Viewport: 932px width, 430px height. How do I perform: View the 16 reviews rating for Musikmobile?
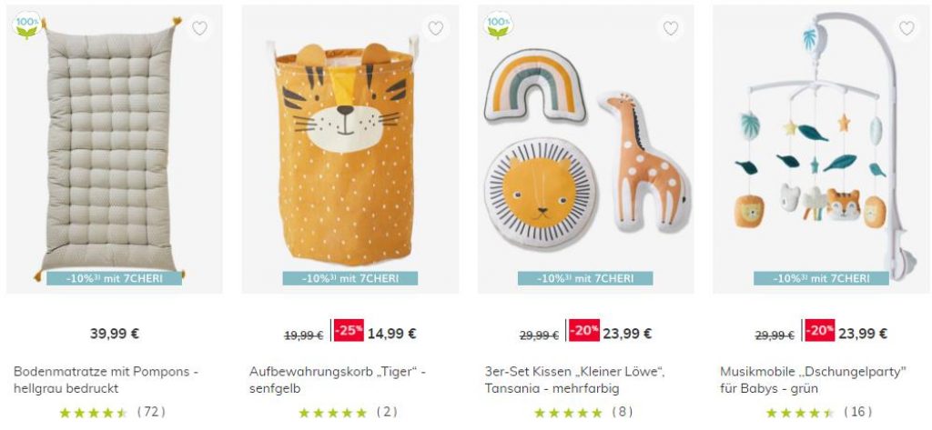[819, 412]
